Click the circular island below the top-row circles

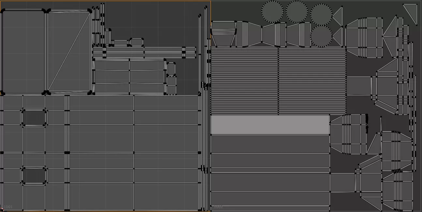pyautogui.click(x=321, y=36)
